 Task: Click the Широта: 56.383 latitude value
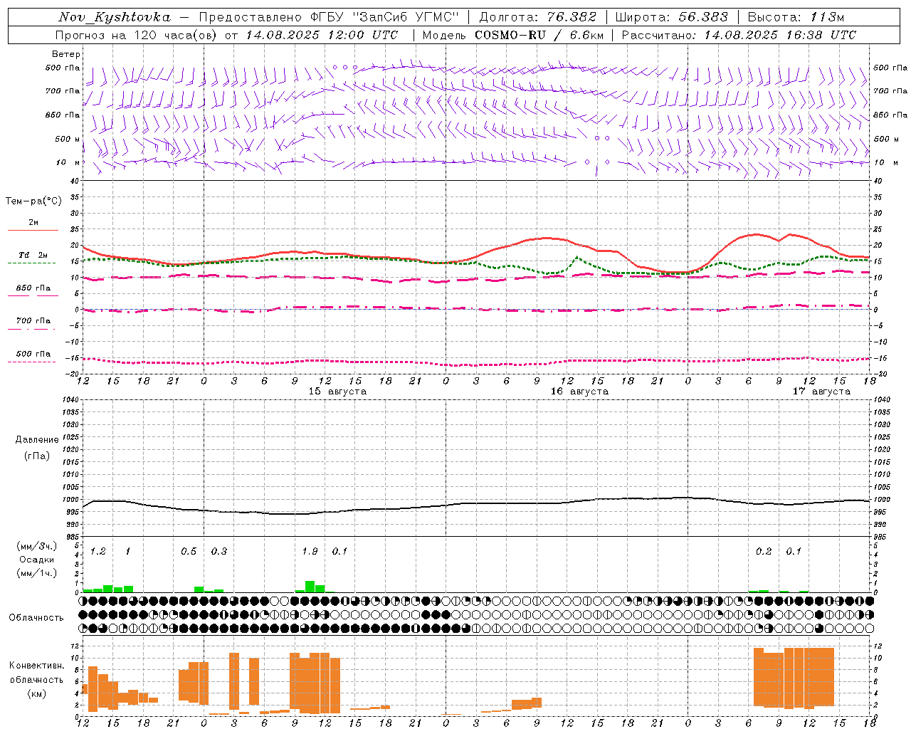[x=672, y=17]
